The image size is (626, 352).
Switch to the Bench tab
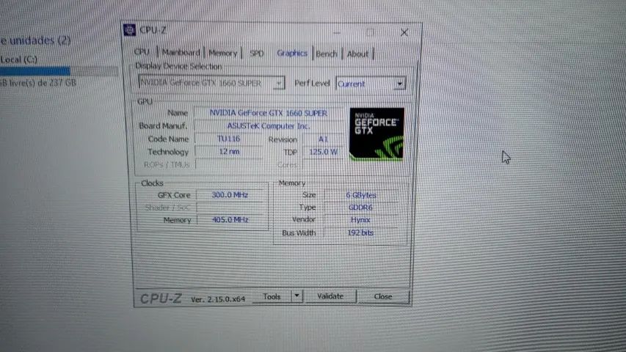(327, 54)
